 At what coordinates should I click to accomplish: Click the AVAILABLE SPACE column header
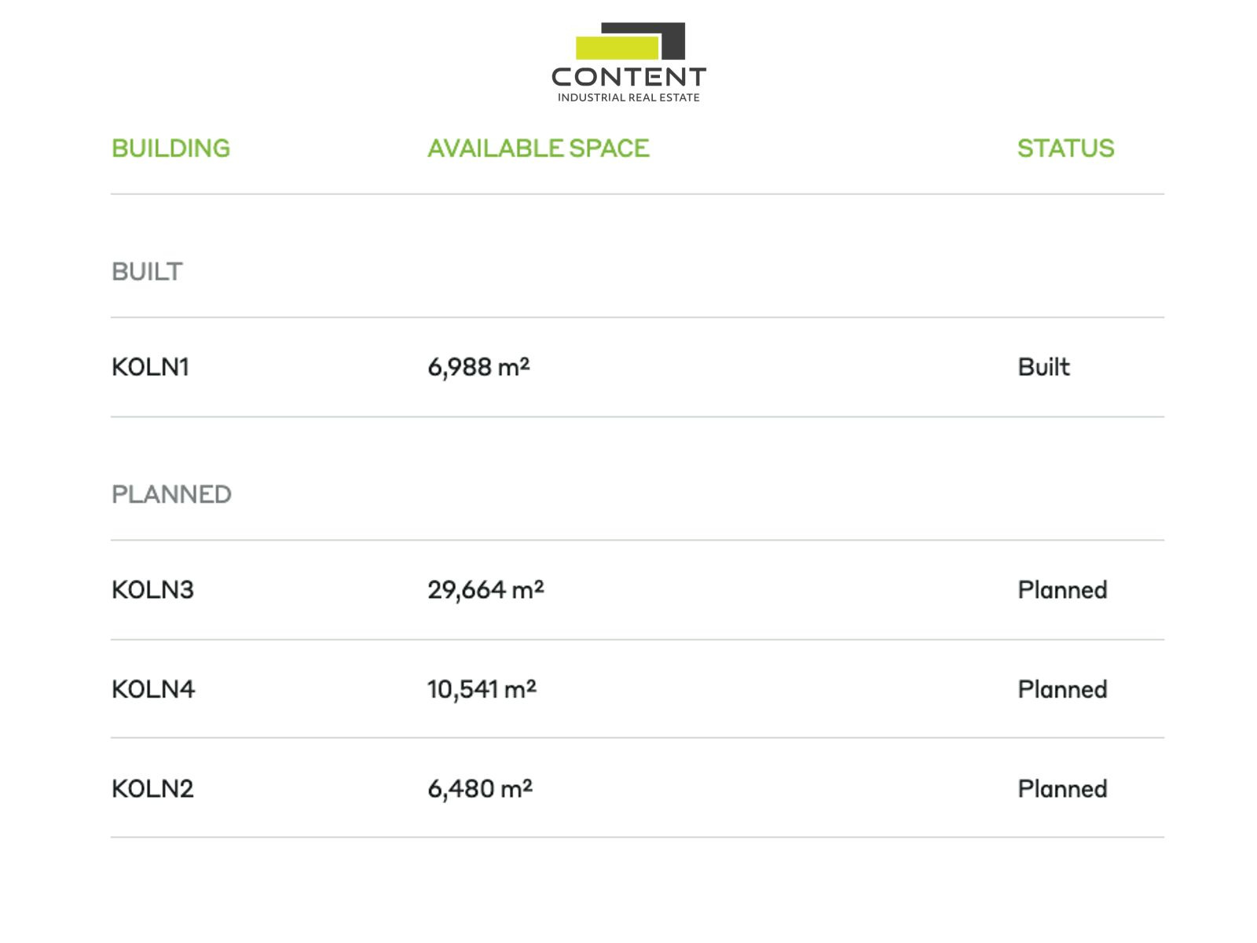coord(538,149)
